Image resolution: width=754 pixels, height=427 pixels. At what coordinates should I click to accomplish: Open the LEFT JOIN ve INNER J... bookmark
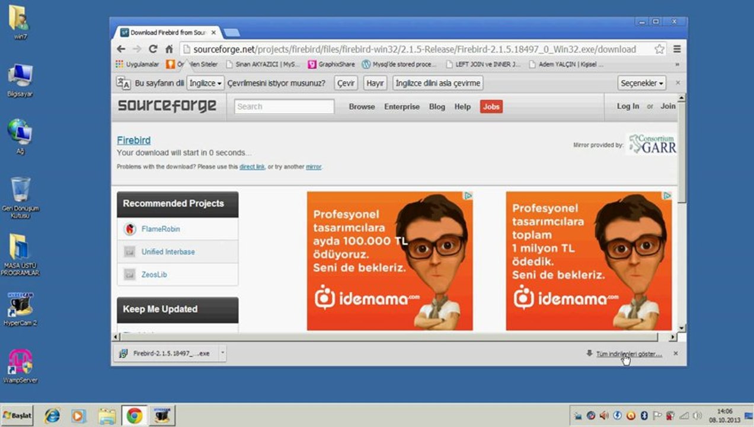483,64
